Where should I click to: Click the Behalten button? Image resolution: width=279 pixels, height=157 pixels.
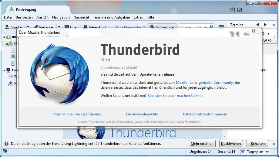tap(258, 144)
